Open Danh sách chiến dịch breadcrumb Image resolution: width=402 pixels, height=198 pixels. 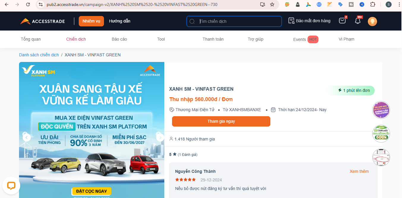pyautogui.click(x=39, y=55)
